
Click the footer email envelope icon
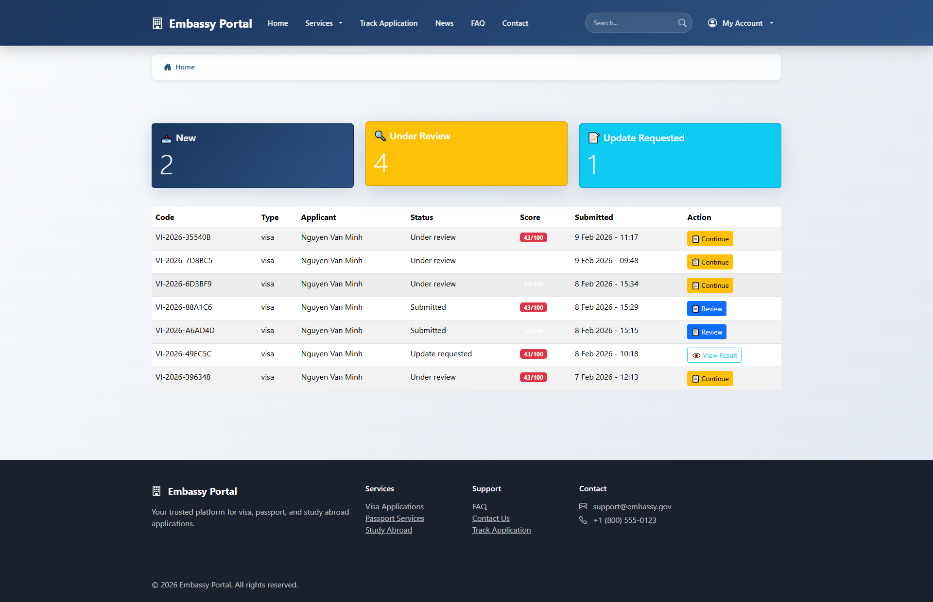583,506
